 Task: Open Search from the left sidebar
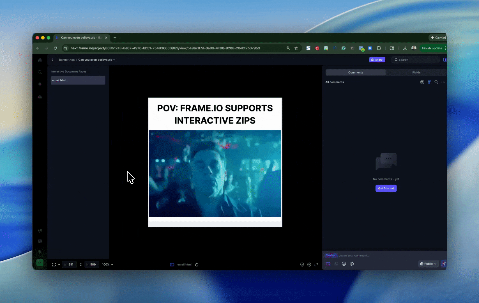[40, 72]
